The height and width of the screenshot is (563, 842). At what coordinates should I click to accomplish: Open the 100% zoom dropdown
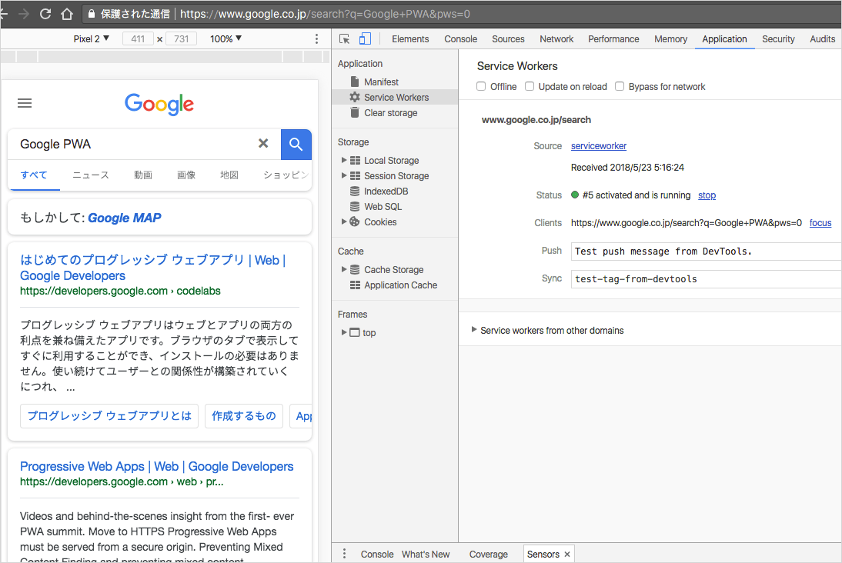226,38
